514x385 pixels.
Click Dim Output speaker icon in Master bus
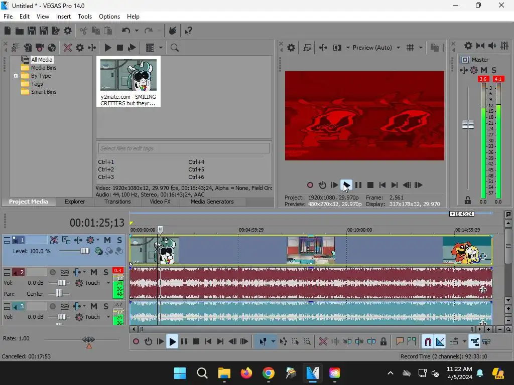point(492,46)
